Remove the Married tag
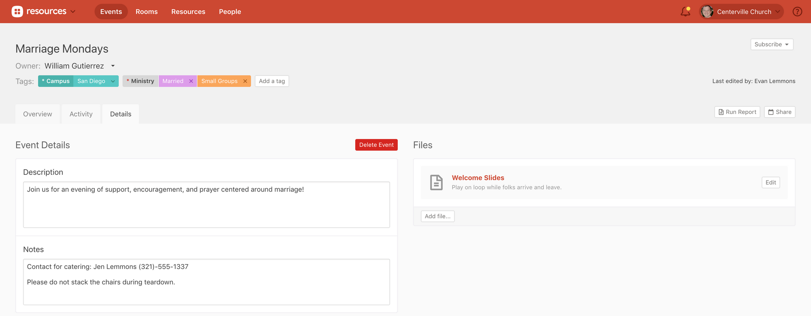The image size is (811, 316). 191,81
